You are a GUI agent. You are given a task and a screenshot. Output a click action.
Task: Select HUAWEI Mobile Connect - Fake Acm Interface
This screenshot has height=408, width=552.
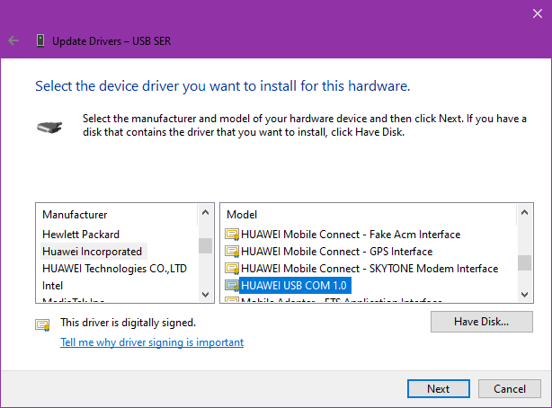(x=351, y=235)
